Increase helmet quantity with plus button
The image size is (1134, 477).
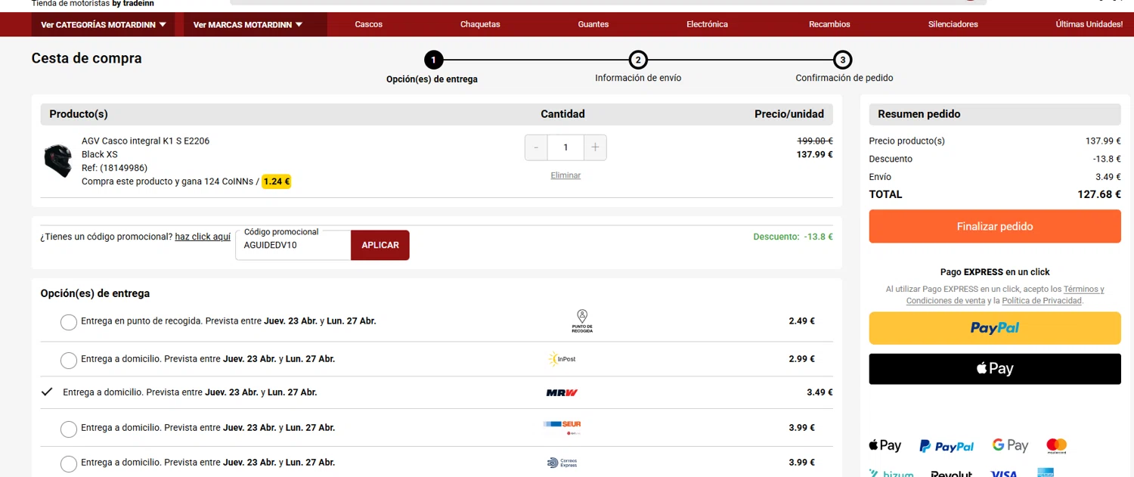coord(595,147)
